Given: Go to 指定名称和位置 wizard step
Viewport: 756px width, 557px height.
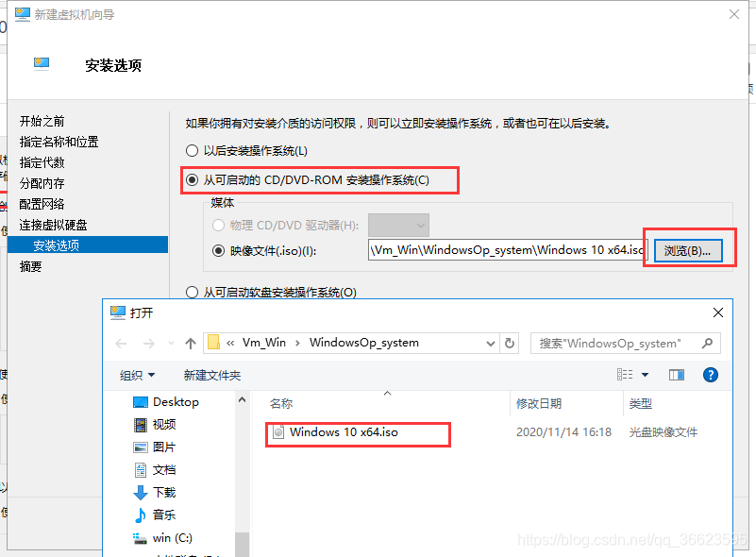Looking at the screenshot, I should coord(59,142).
